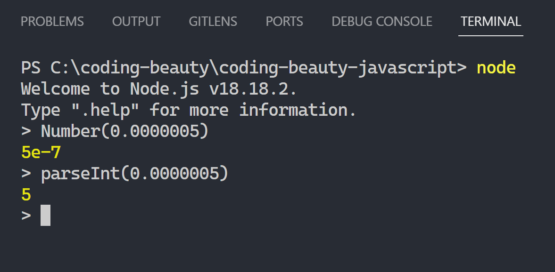Click the ".help" quoted text
The height and width of the screenshot is (272, 555).
click(106, 110)
